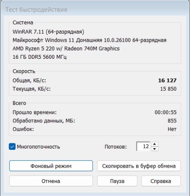
Task: Click the AMD Ryzen 5 220 line
Action: (66, 49)
